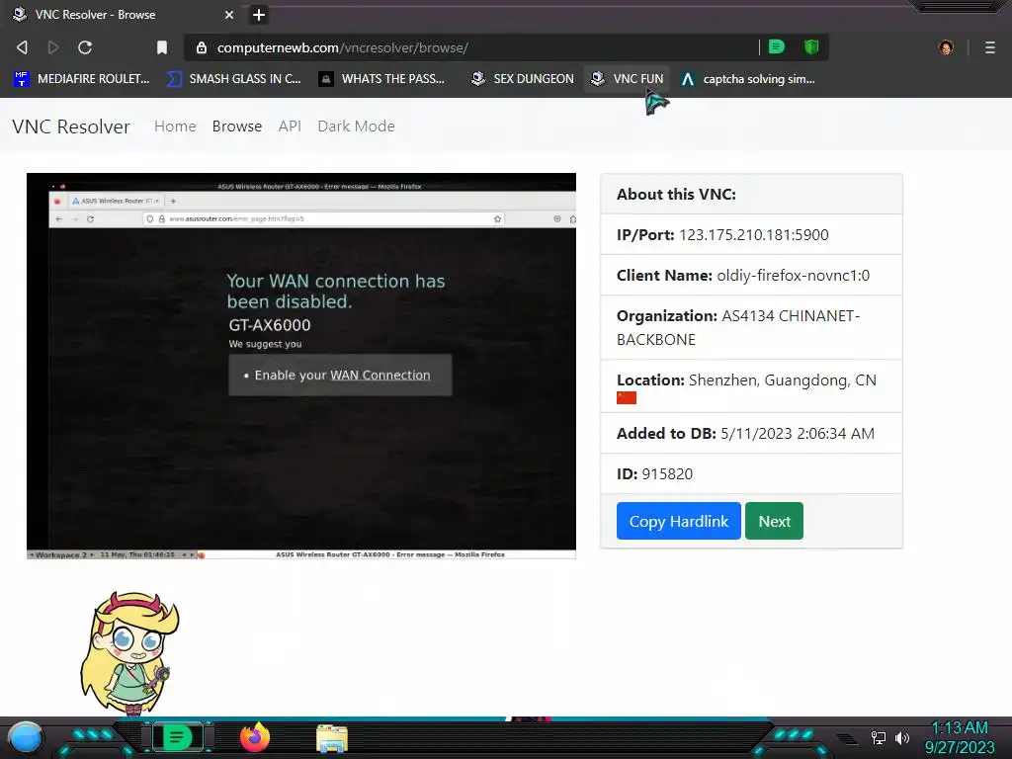Click the ID 915820 text
1012x759 pixels.
click(654, 474)
